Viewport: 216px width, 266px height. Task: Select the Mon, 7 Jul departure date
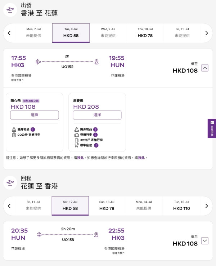(33, 33)
